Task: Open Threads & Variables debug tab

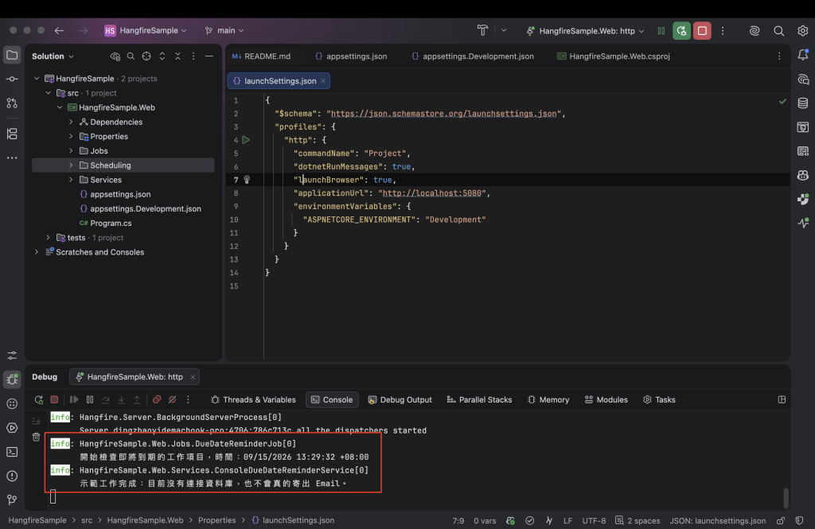Action: (x=253, y=399)
